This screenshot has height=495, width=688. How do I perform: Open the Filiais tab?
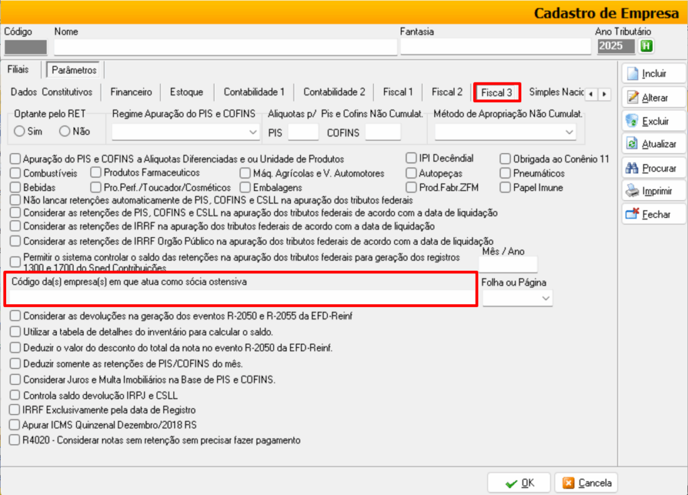click(18, 69)
